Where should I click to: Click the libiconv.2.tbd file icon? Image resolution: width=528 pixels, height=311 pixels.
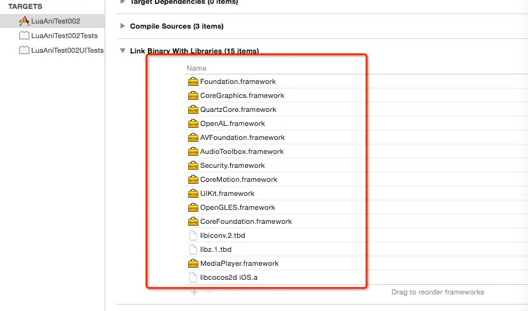point(193,235)
